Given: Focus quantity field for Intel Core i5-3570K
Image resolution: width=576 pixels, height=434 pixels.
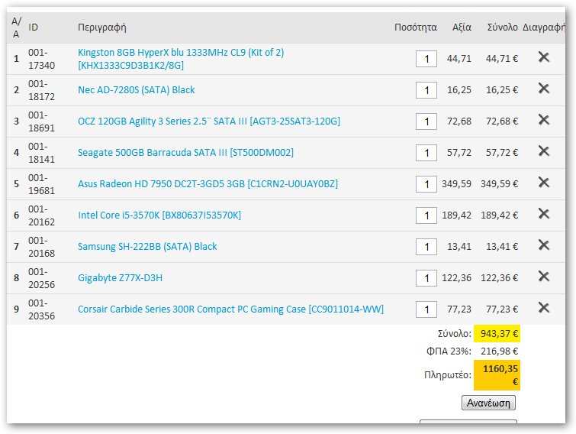Looking at the screenshot, I should (x=426, y=215).
